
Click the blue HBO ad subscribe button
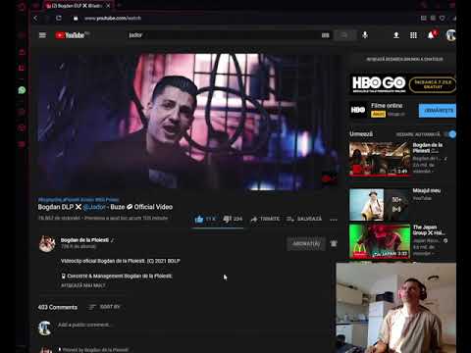(438, 111)
